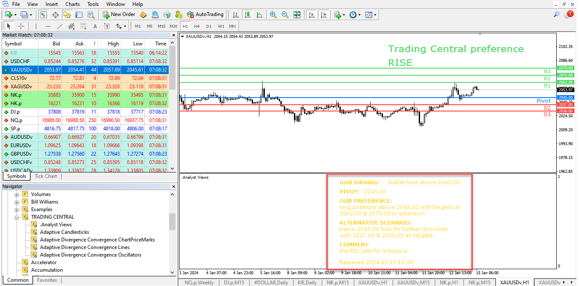Select Adaptive Divergence Convergence Lines indicator
Viewport: 579px width, 286px height.
84,247
